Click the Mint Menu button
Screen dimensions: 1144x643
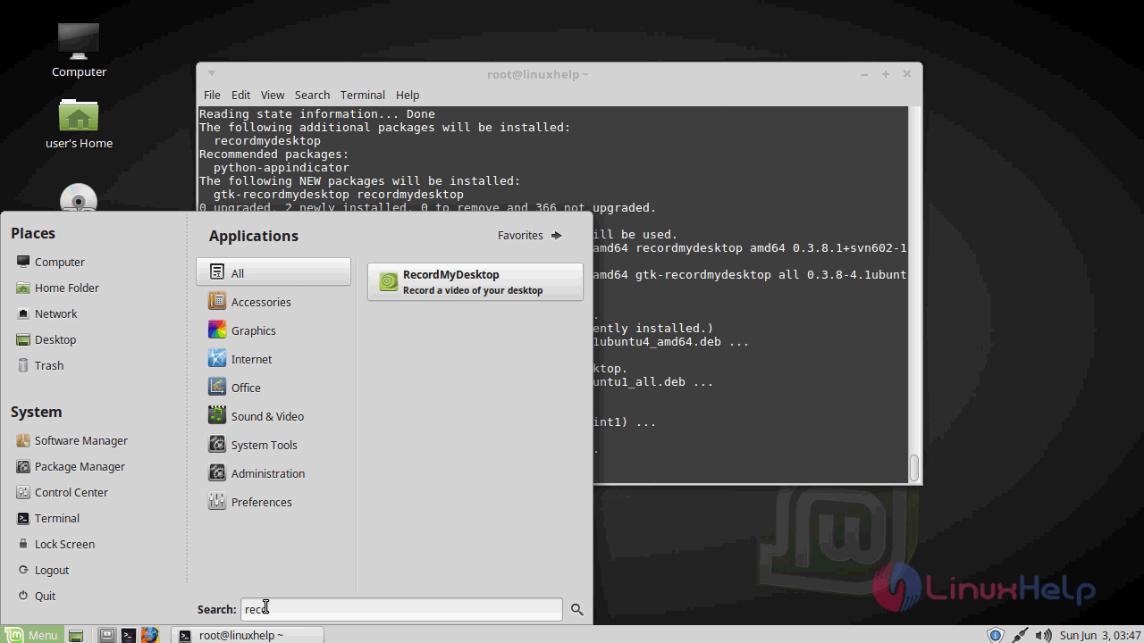pyautogui.click(x=31, y=635)
